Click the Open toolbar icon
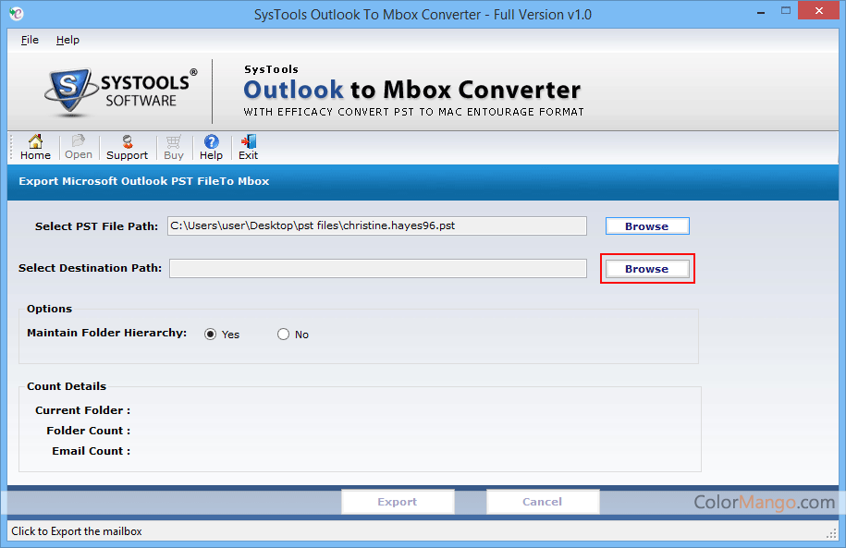This screenshot has height=548, width=846. pyautogui.click(x=79, y=147)
